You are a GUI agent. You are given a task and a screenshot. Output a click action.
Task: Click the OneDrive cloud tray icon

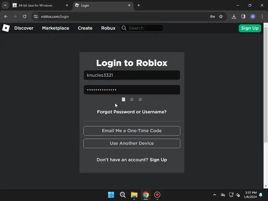coord(223,195)
